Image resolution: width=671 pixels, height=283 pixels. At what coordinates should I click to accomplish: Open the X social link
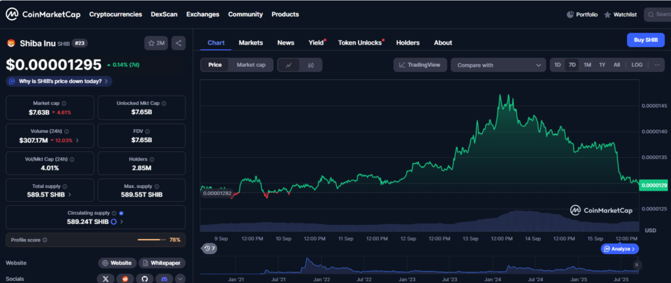[105, 278]
